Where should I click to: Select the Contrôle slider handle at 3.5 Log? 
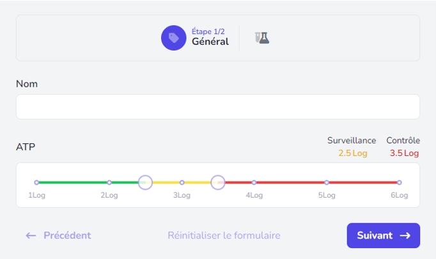tap(218, 182)
